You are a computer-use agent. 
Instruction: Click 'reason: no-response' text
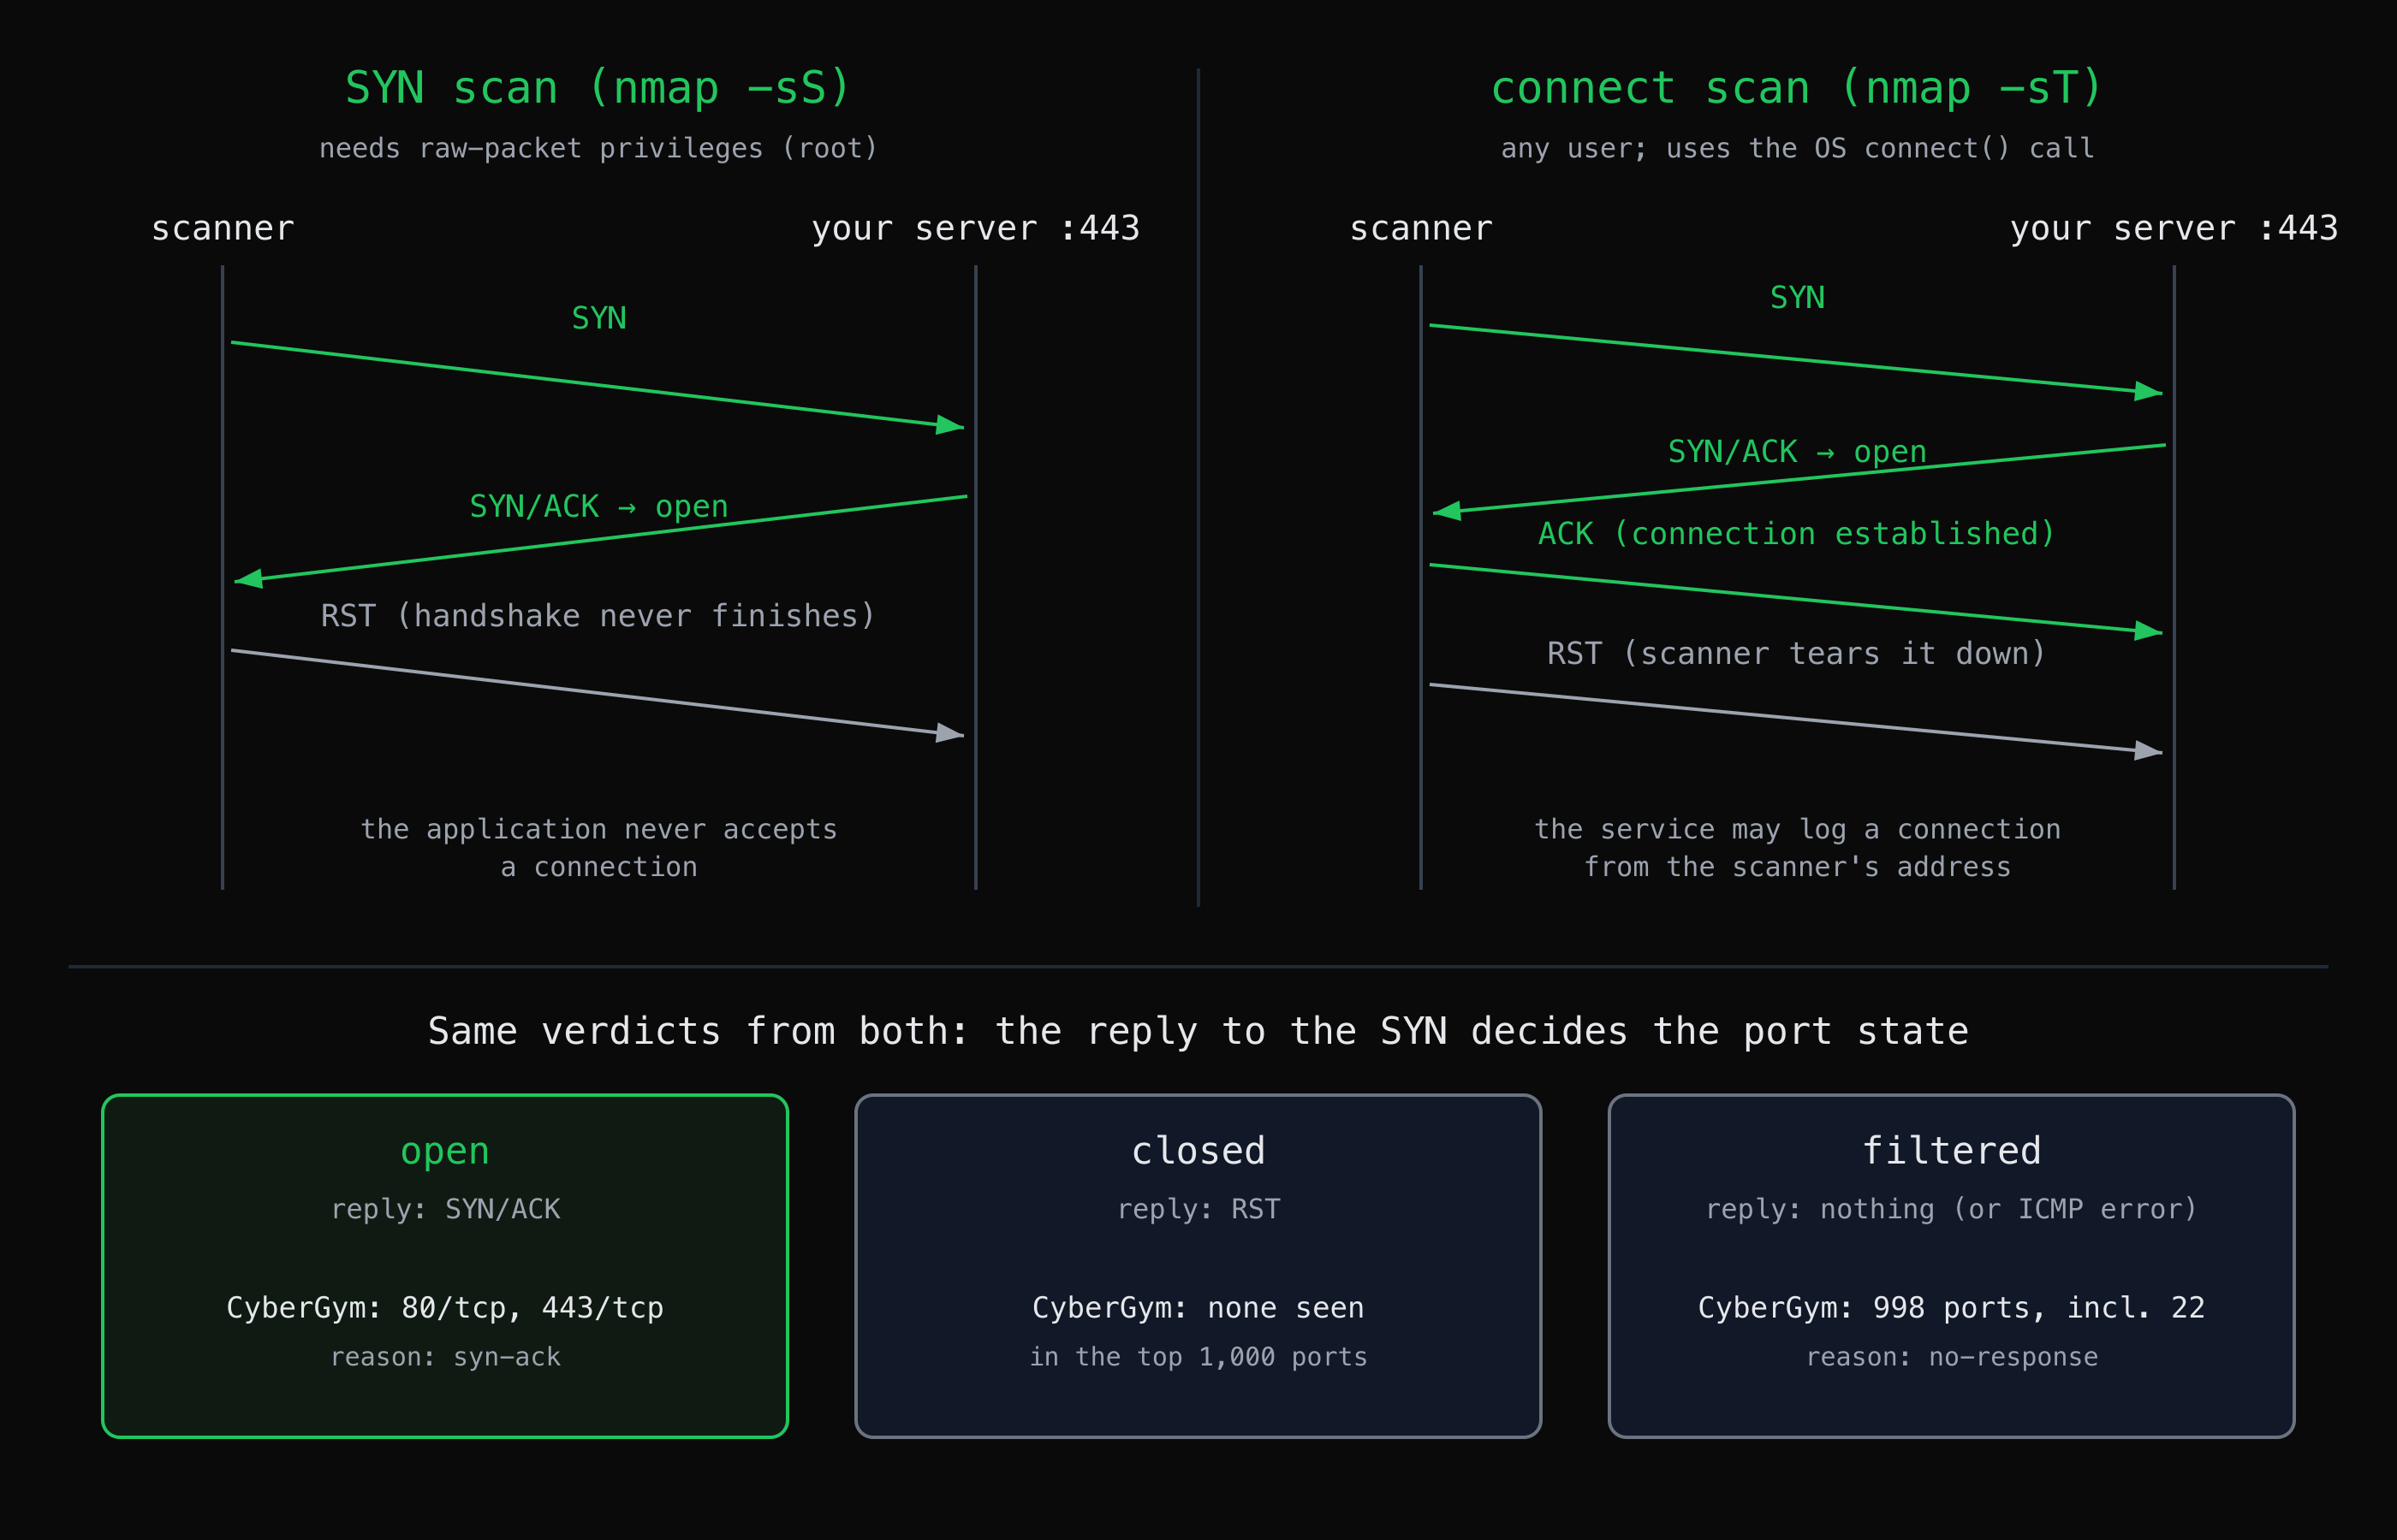[x=1951, y=1357]
